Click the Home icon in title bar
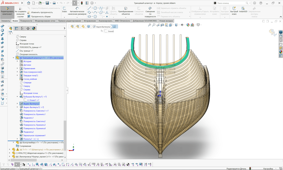Viewport: 283px width, 170px height. [29, 3]
